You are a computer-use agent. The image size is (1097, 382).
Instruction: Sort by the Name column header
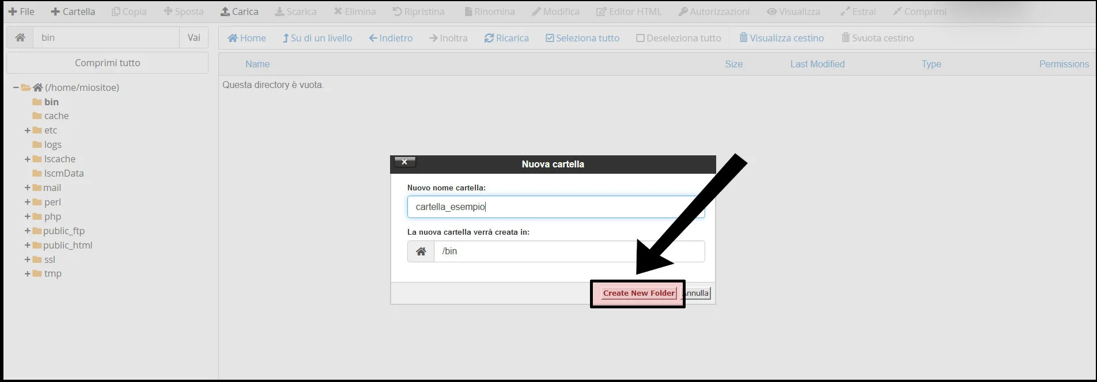point(258,64)
